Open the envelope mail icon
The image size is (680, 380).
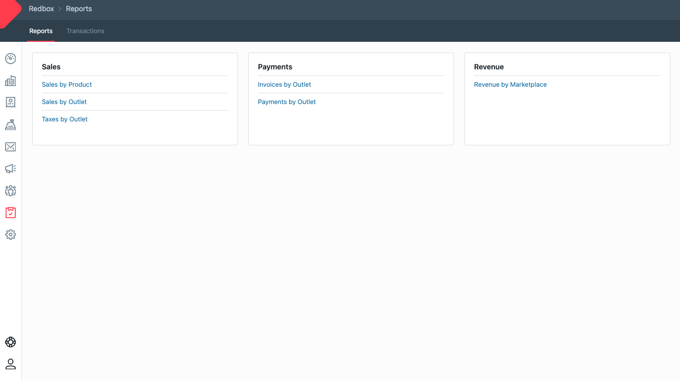pos(10,147)
